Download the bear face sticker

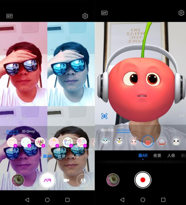click(12, 142)
